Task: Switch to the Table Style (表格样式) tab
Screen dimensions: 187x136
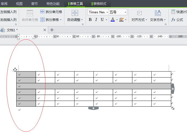Action: coord(99,4)
